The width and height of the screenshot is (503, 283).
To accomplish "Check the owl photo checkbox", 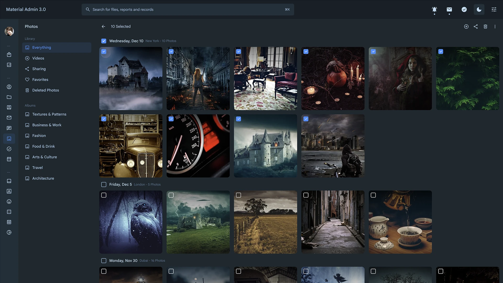I will [x=104, y=195].
